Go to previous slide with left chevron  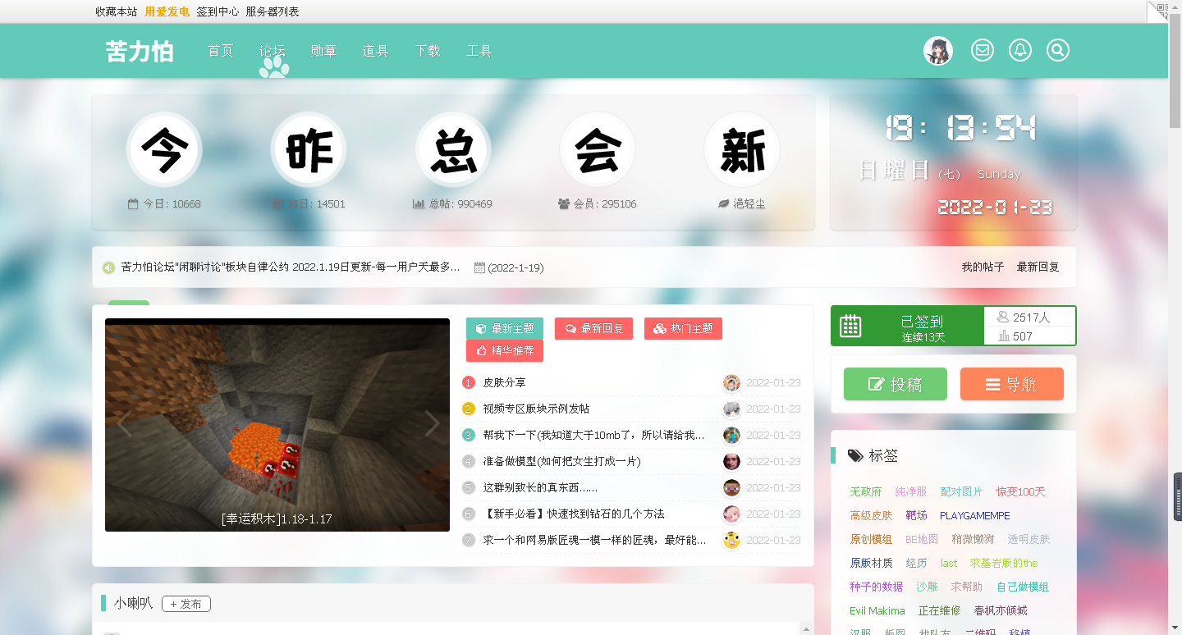123,424
